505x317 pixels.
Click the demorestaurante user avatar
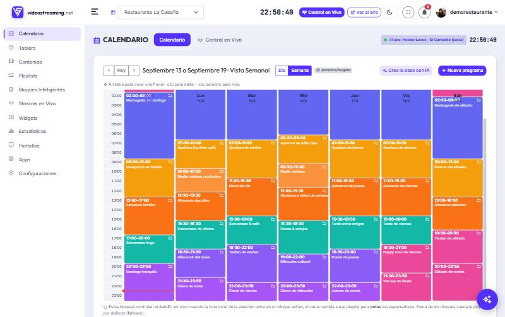pos(441,12)
